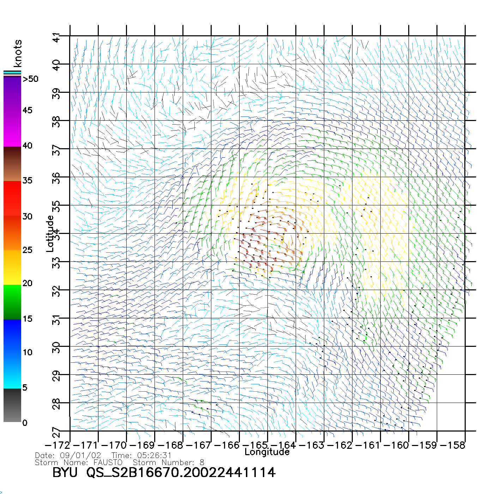Click the "knots" legend unit label
The width and height of the screenshot is (501, 494).
pyautogui.click(x=18, y=53)
